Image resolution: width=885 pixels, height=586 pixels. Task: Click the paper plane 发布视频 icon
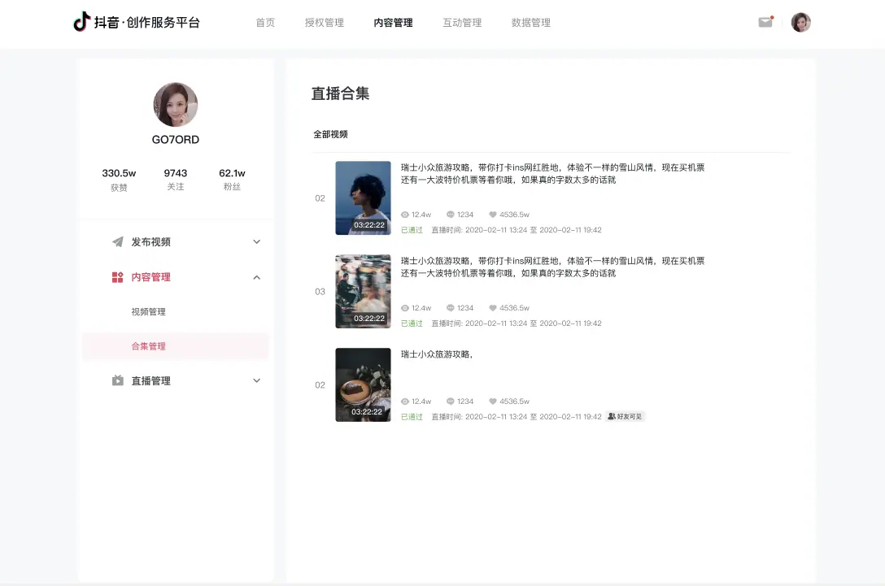[117, 241]
